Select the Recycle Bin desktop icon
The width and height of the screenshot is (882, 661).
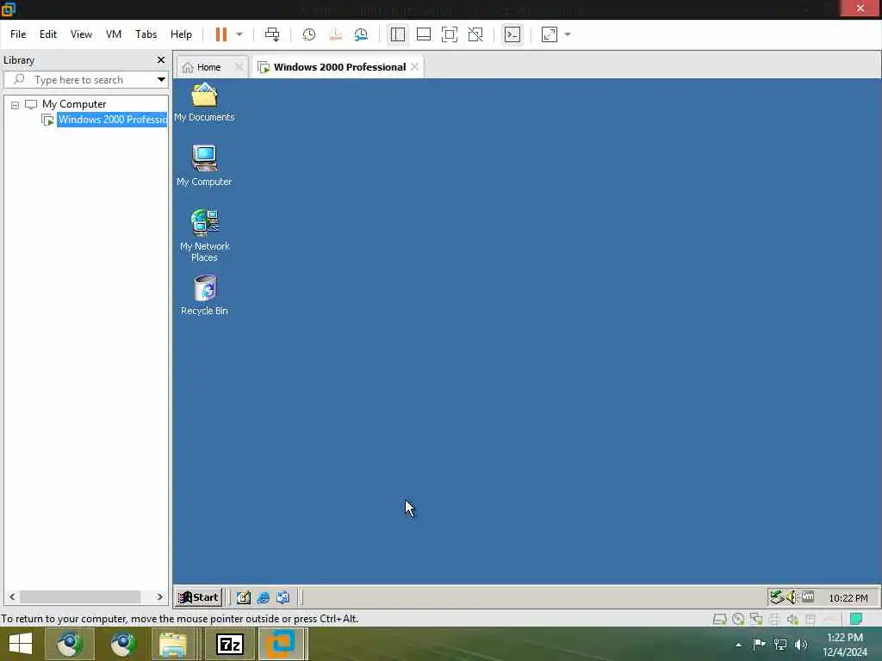[204, 295]
